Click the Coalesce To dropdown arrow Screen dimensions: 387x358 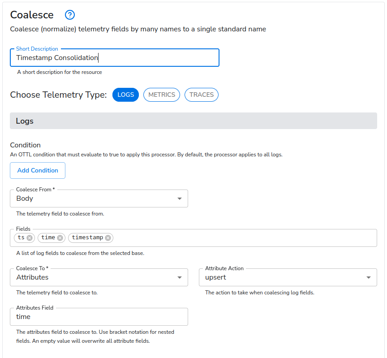click(x=180, y=277)
